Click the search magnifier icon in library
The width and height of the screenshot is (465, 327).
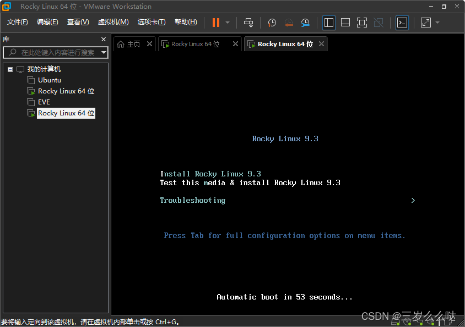13,52
